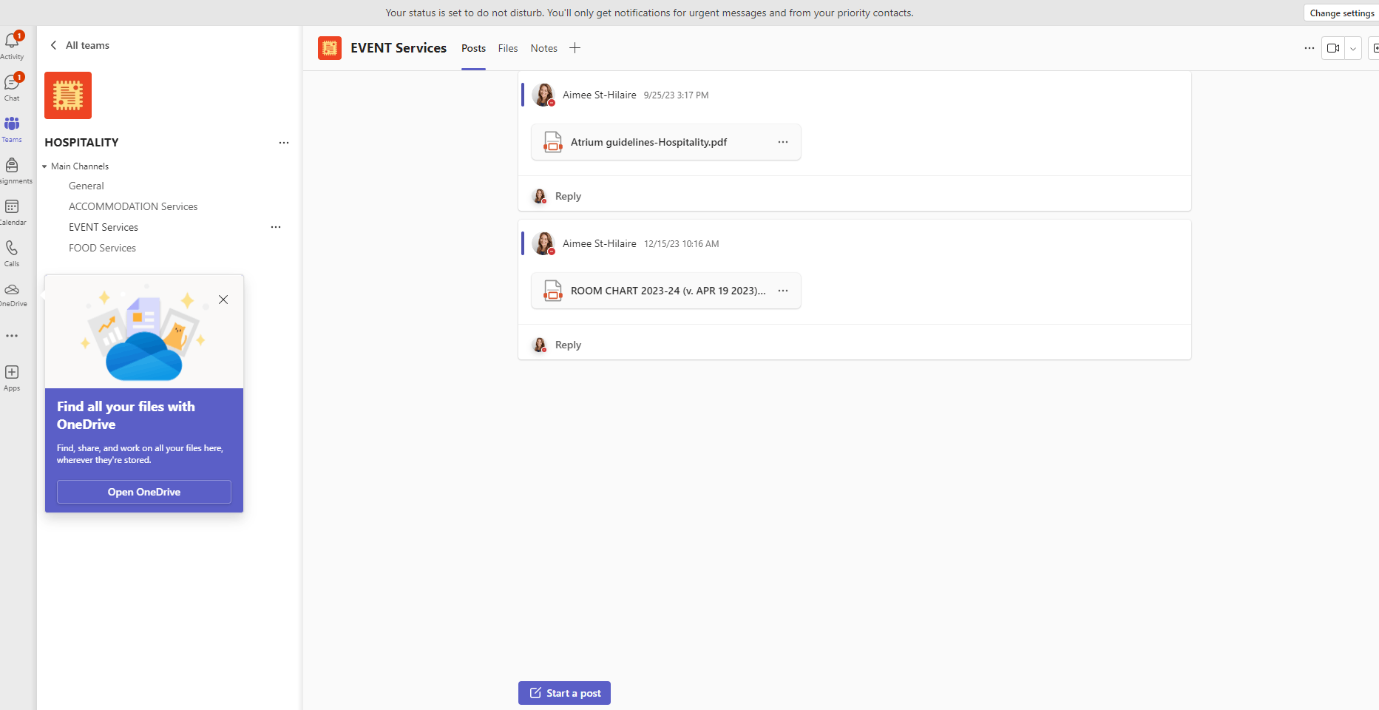
Task: Open more options for ROOM CHART file
Action: pos(783,291)
